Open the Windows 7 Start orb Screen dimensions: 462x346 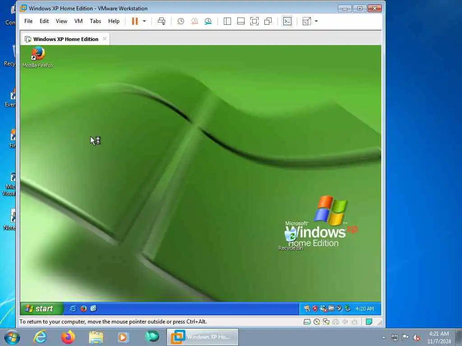12,337
